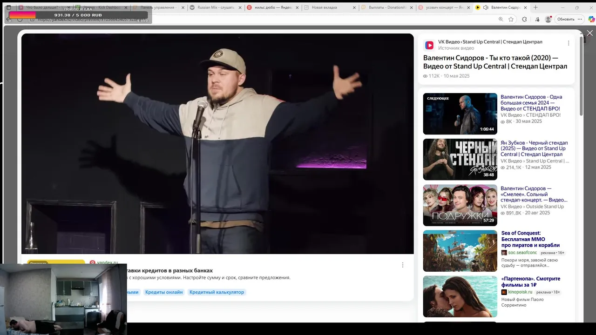Viewport: 596px width, 335px height.
Task: Click the ad headline about кредитов в разных банках
Action: pyautogui.click(x=169, y=270)
